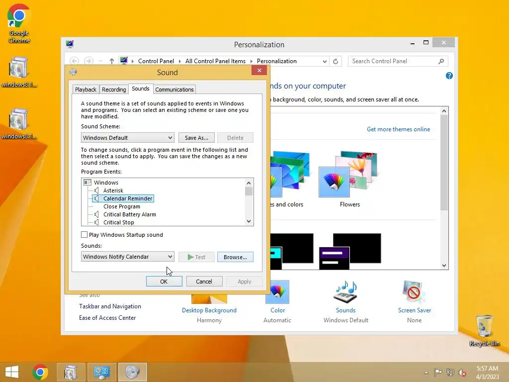Image resolution: width=509 pixels, height=382 pixels.
Task: Click the Search Control Panel field
Action: coord(394,61)
